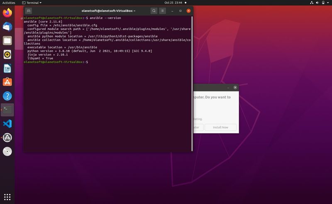Open Ubuntu Software store icon

[x=7, y=82]
